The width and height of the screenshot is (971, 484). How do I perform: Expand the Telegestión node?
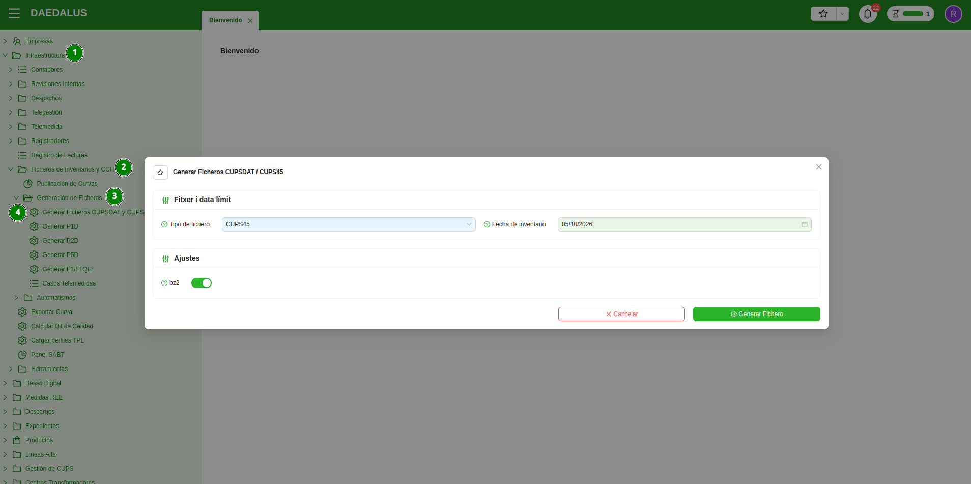coord(11,112)
